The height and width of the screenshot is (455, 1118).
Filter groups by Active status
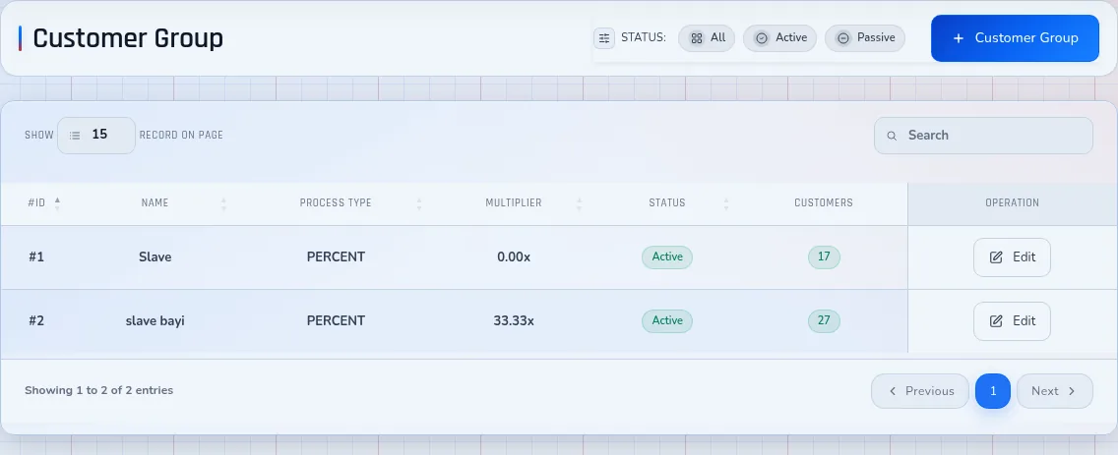(780, 38)
